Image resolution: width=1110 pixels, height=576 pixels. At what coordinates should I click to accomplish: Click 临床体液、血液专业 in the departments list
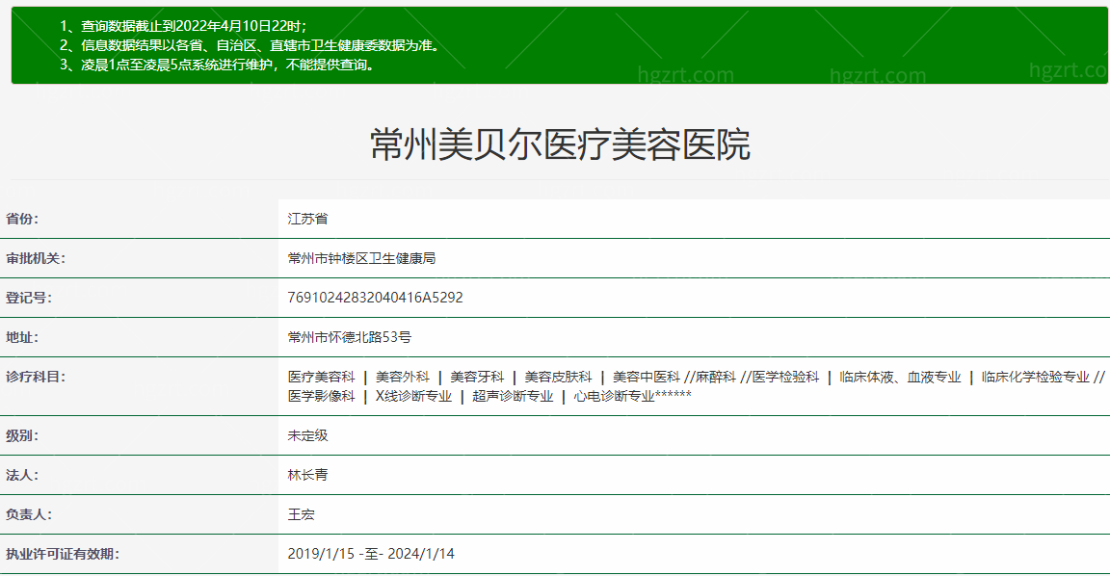[x=900, y=378]
